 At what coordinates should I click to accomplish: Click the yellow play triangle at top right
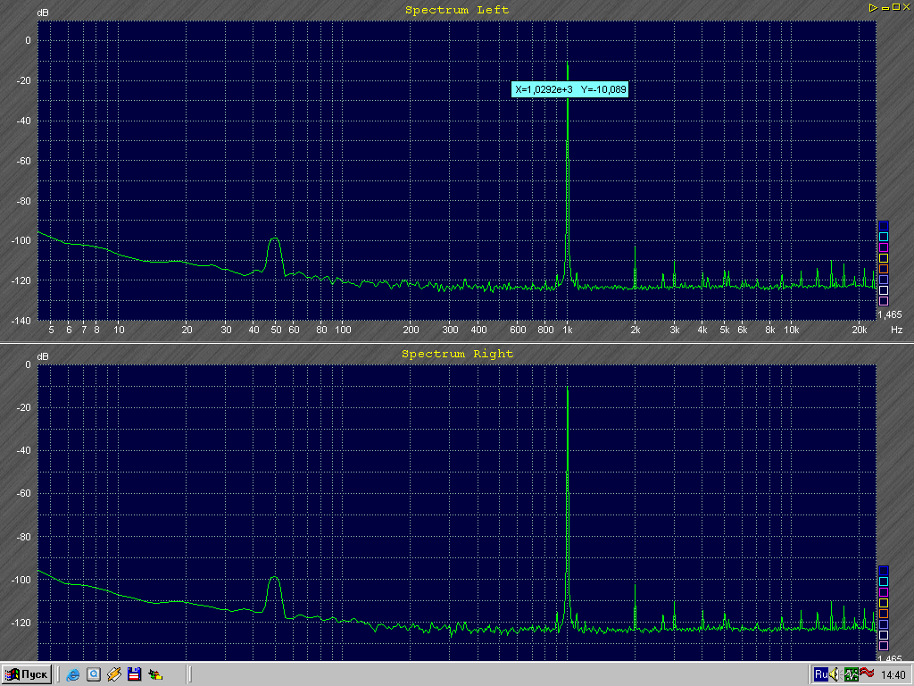coord(871,7)
